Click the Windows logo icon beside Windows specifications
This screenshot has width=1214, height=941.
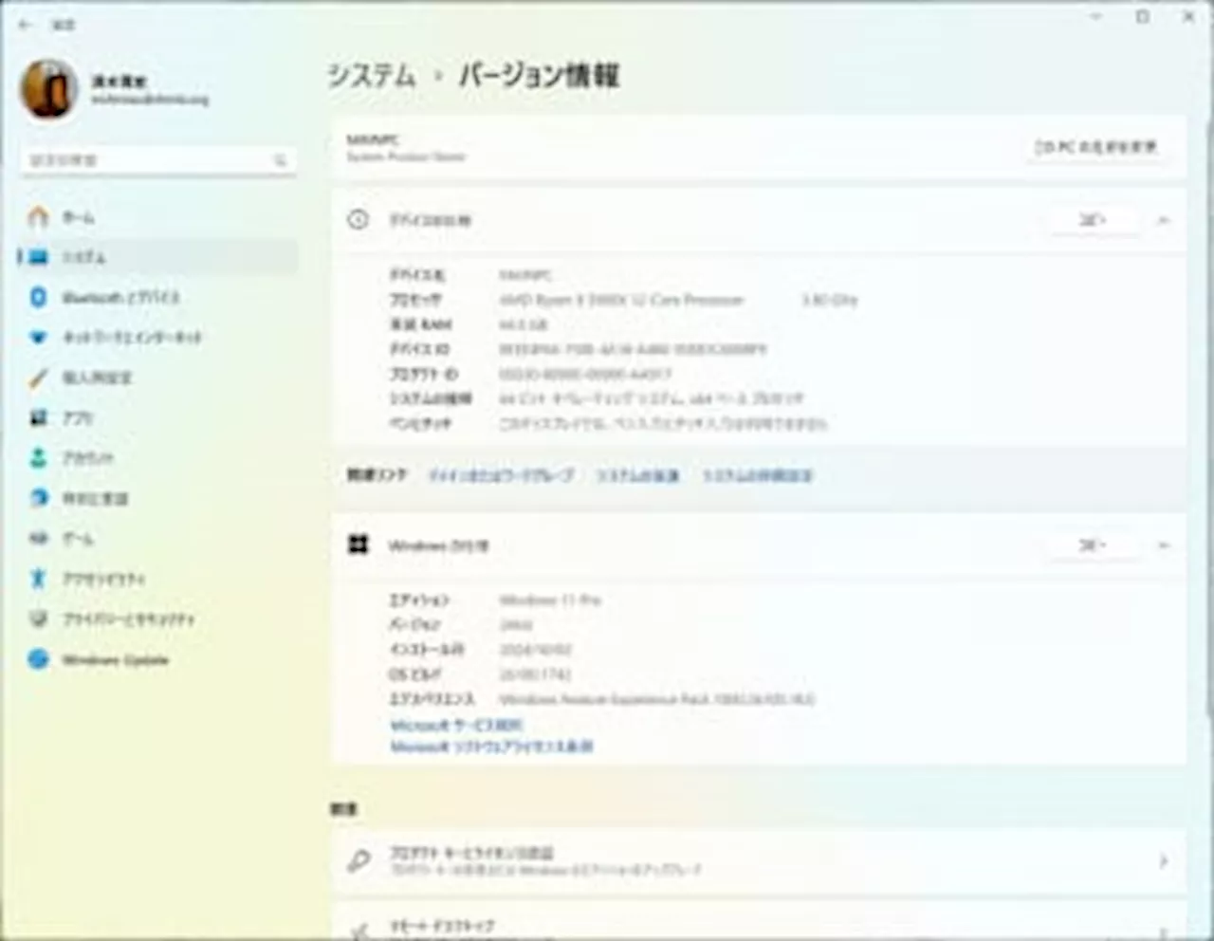click(x=358, y=544)
